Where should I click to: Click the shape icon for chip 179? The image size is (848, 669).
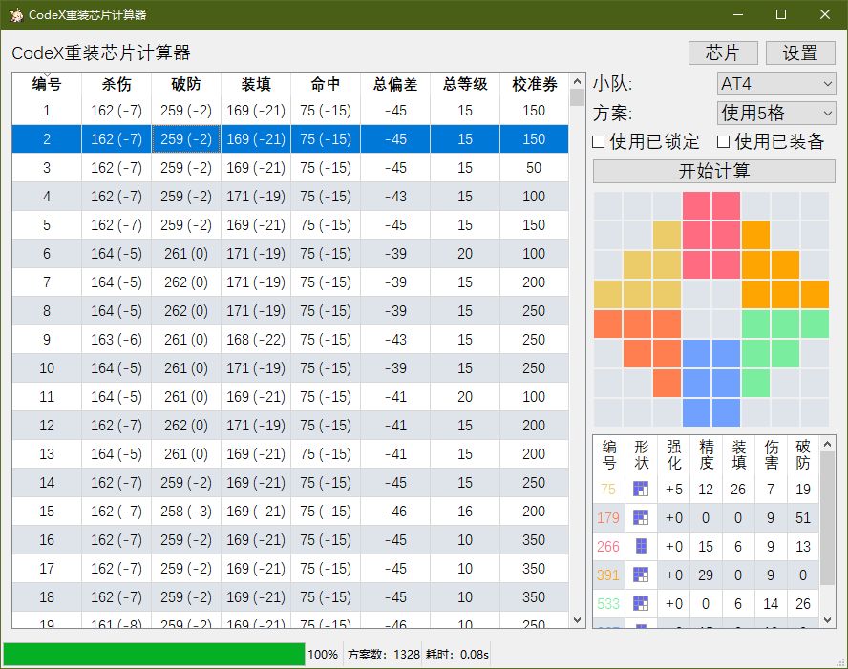(x=641, y=517)
